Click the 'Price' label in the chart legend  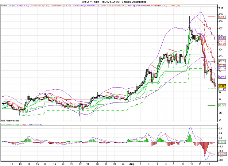click(4, 5)
